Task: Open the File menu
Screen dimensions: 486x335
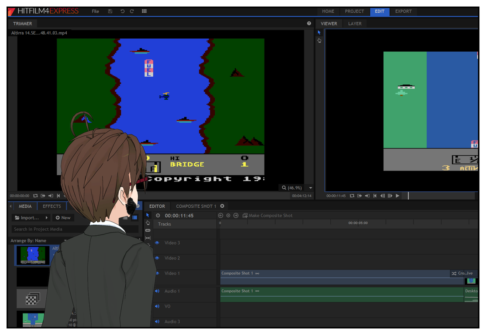Action: [x=95, y=11]
